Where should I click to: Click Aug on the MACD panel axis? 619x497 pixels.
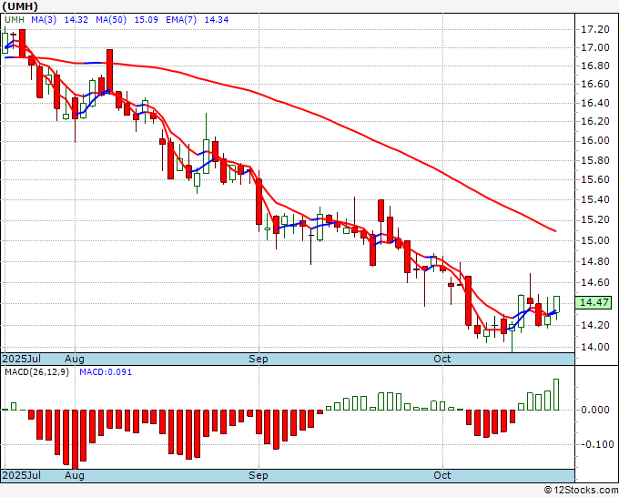75,475
